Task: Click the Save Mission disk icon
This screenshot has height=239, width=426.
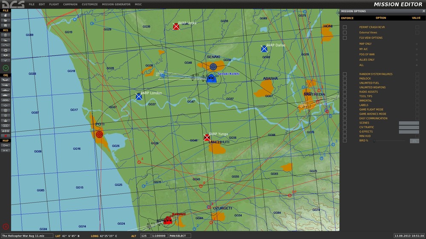Action: 6,25
